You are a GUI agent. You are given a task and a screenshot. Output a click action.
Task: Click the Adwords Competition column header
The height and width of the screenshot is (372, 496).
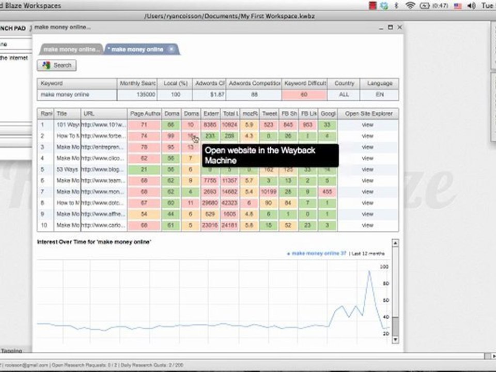(x=254, y=84)
